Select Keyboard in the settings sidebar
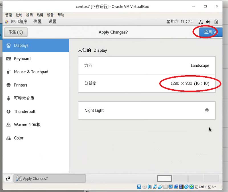228x192 pixels. [36, 59]
